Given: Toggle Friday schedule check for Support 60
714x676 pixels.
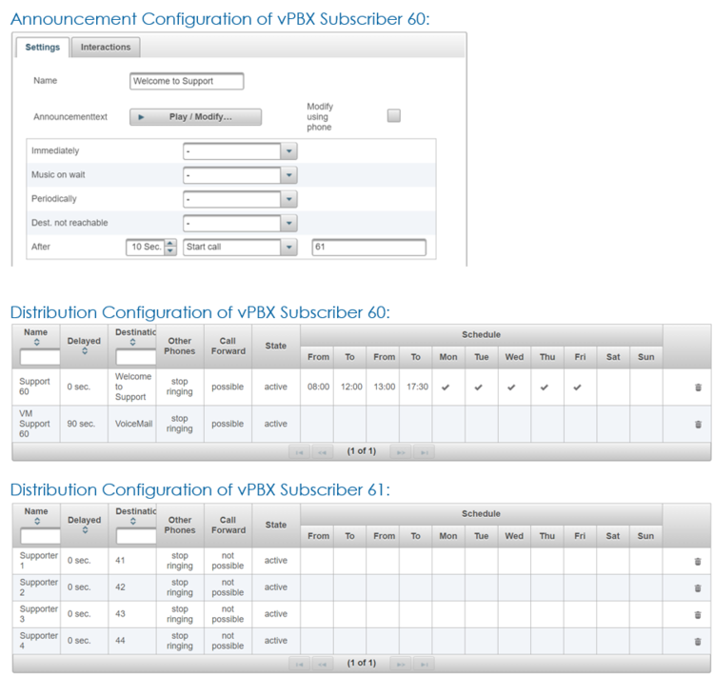Looking at the screenshot, I should tap(578, 388).
